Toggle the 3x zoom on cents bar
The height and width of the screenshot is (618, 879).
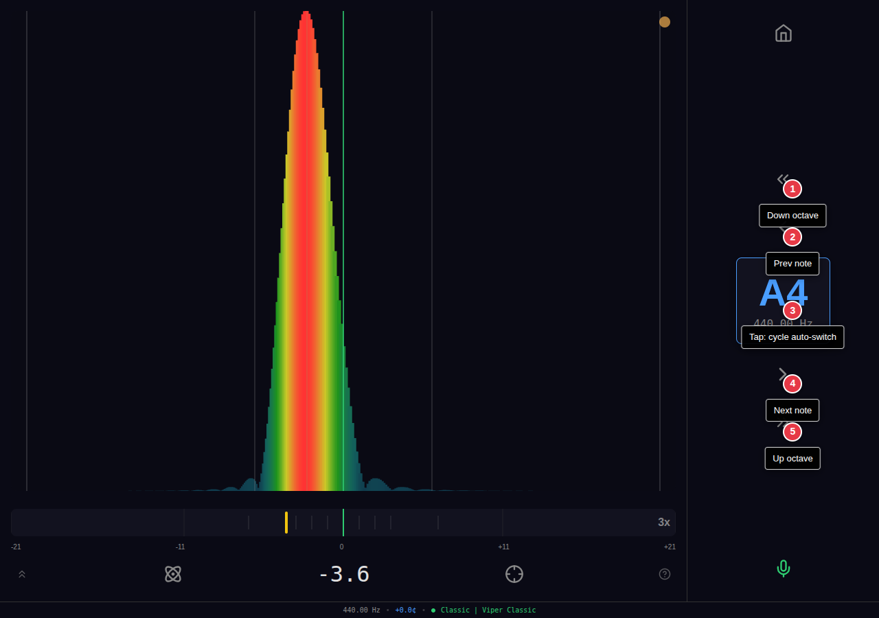pyautogui.click(x=663, y=523)
